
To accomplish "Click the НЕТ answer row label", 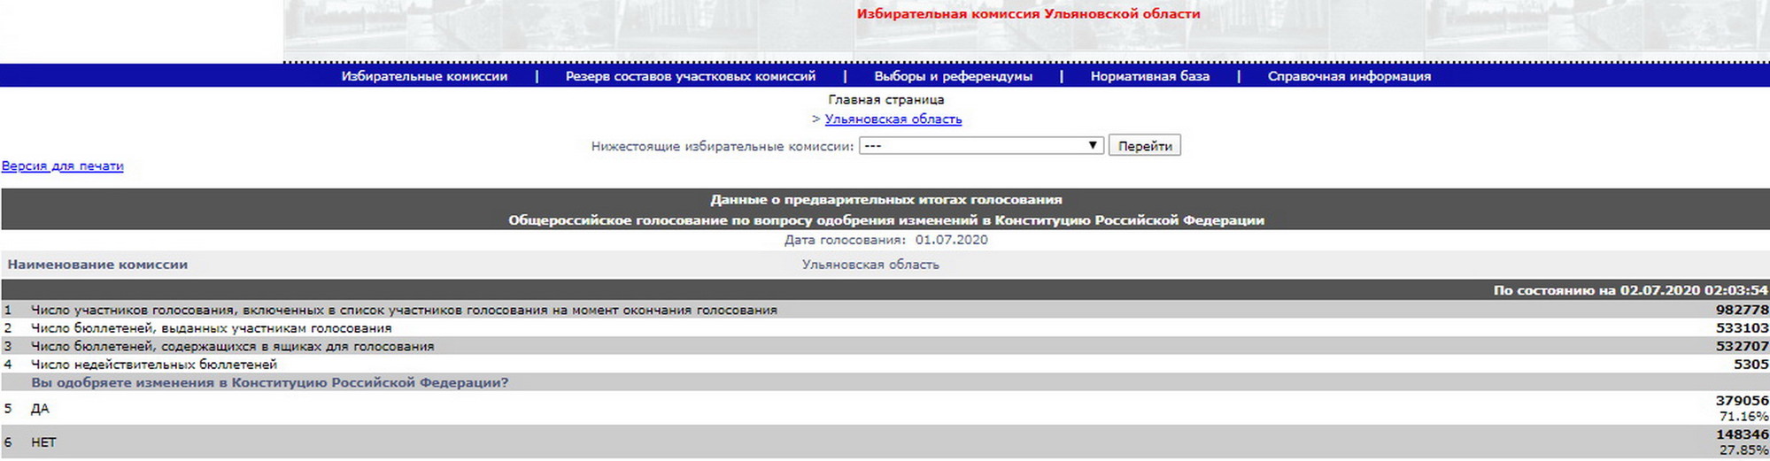I will click(x=43, y=442).
